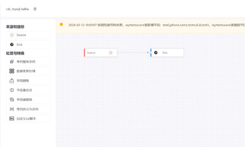Click the orange alert icon in notification banner
Screen dimensions: 245x147
point(61,24)
